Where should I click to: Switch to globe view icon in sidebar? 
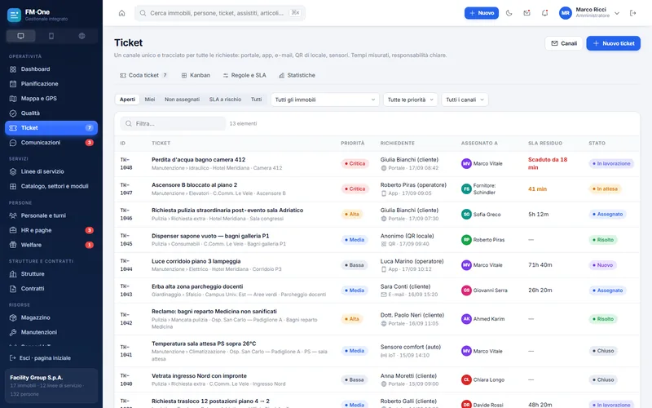coord(82,36)
